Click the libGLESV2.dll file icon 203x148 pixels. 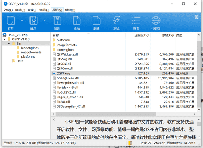[54, 92]
